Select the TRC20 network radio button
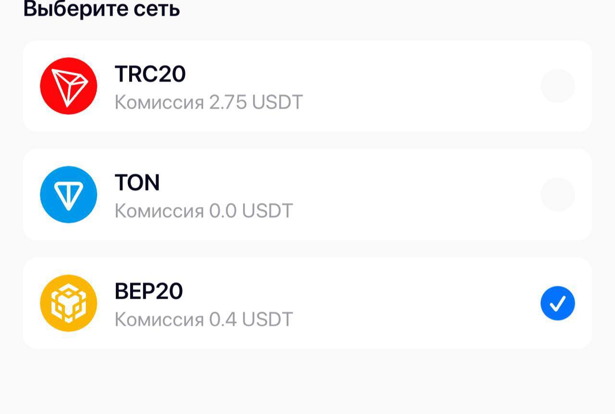 coord(557,85)
